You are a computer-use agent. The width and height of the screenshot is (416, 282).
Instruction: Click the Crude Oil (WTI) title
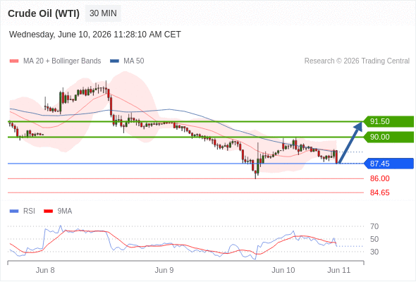pos(44,13)
